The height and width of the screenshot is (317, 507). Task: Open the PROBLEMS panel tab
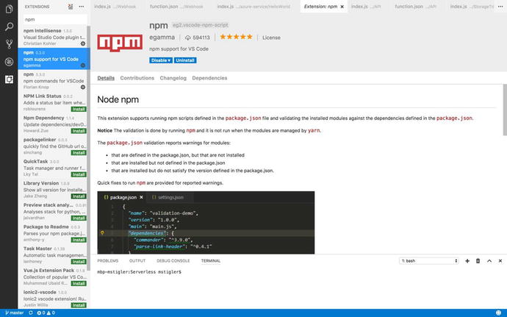click(108, 260)
